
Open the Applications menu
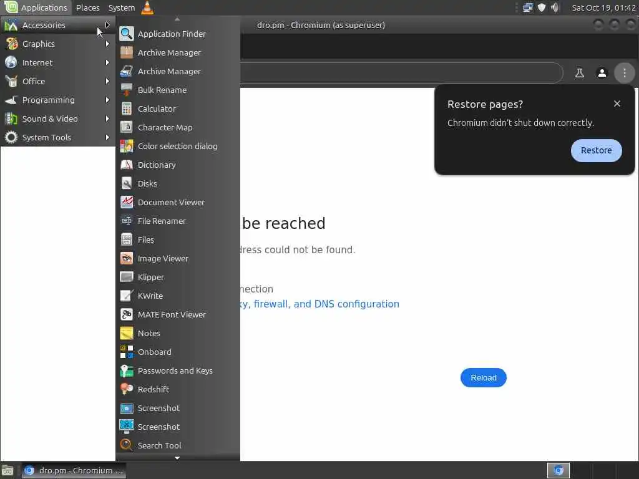[36, 7]
